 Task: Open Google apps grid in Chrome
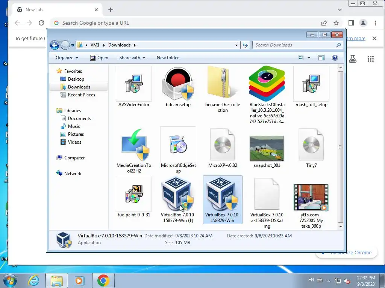click(x=370, y=59)
